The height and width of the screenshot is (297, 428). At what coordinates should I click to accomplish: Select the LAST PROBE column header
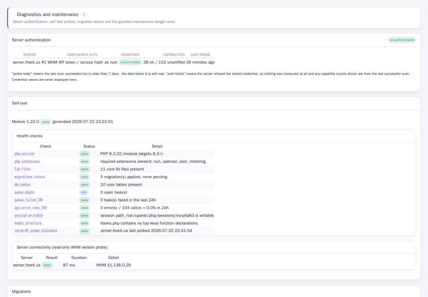(200, 55)
